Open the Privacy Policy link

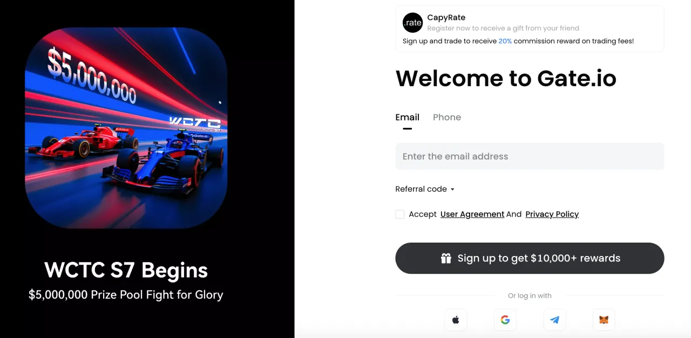click(x=552, y=214)
